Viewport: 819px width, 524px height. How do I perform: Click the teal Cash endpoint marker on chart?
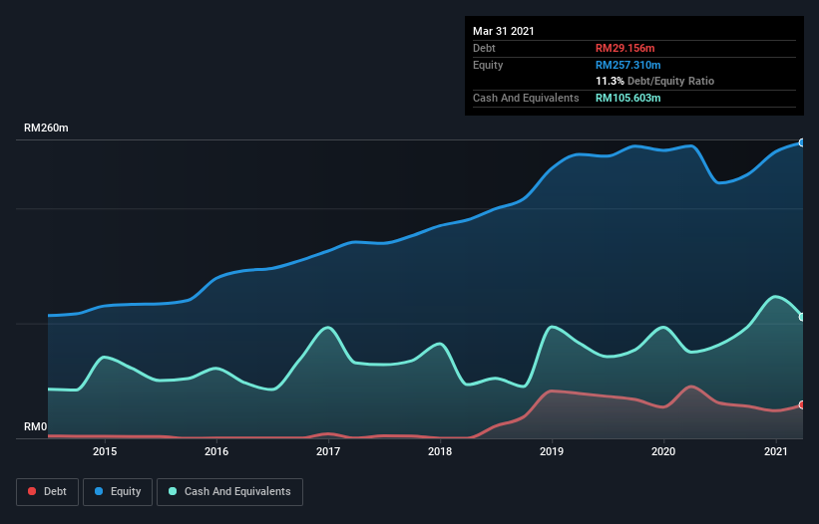click(802, 317)
